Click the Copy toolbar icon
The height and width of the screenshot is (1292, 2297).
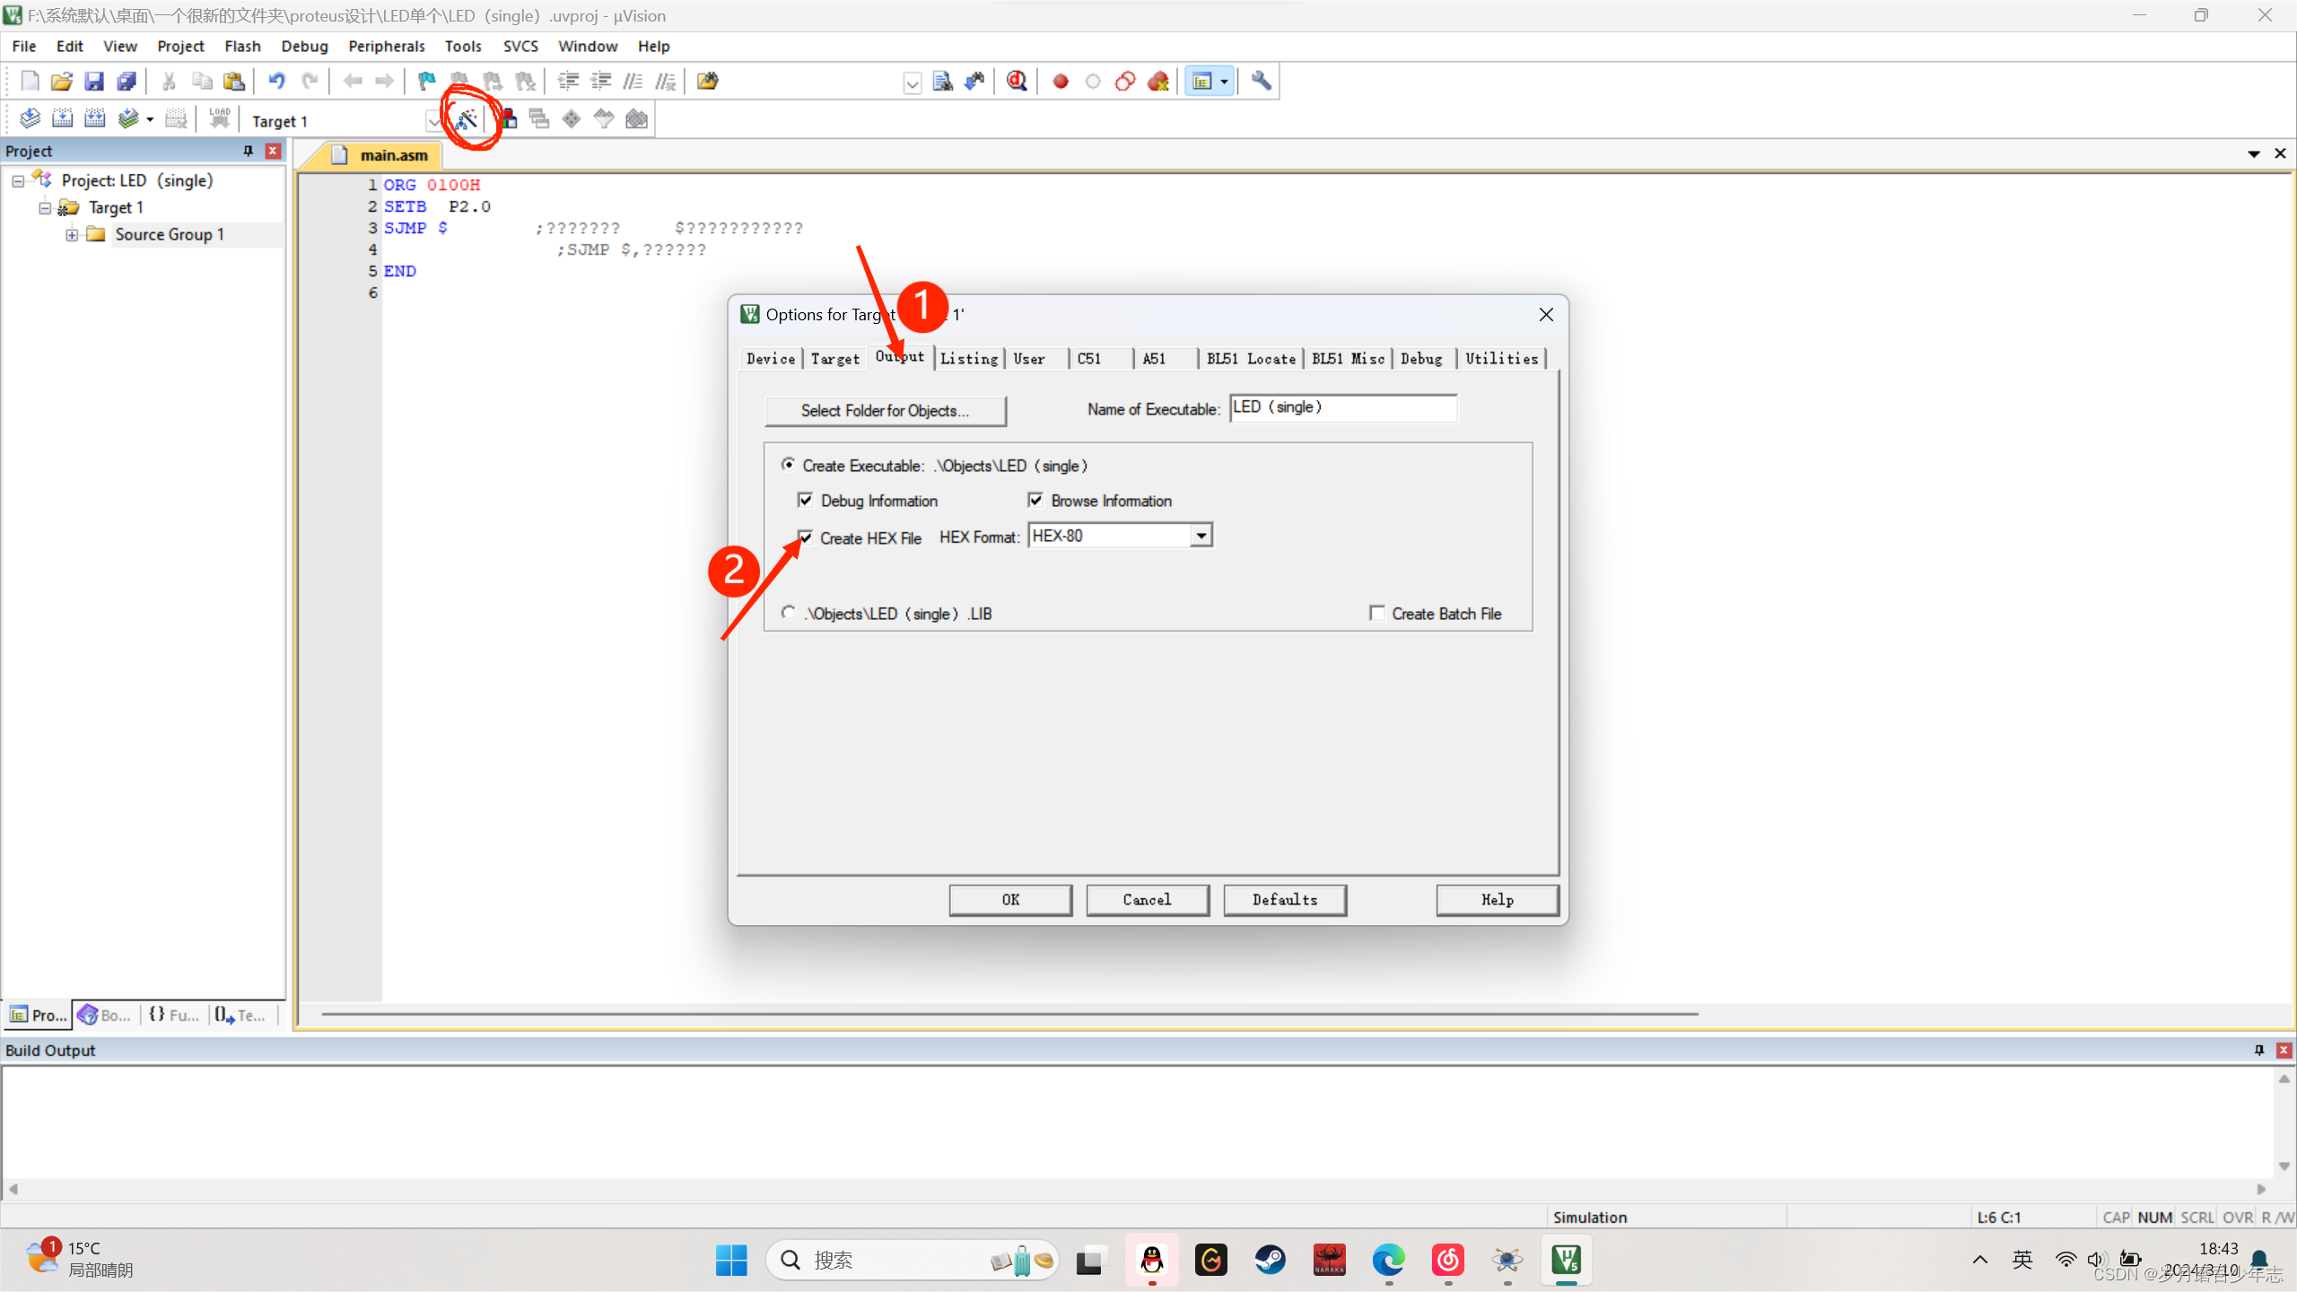(x=202, y=82)
